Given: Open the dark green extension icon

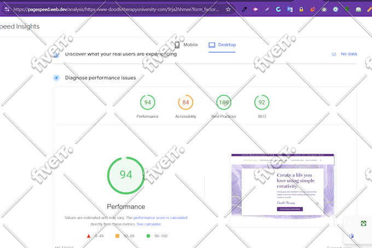Looking at the screenshot, I should [347, 9].
